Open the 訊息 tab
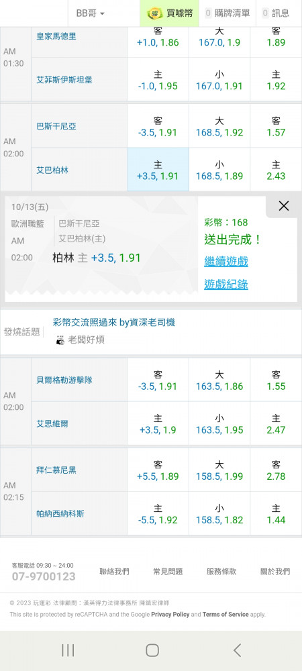This screenshot has height=671, width=302. pyautogui.click(x=276, y=13)
